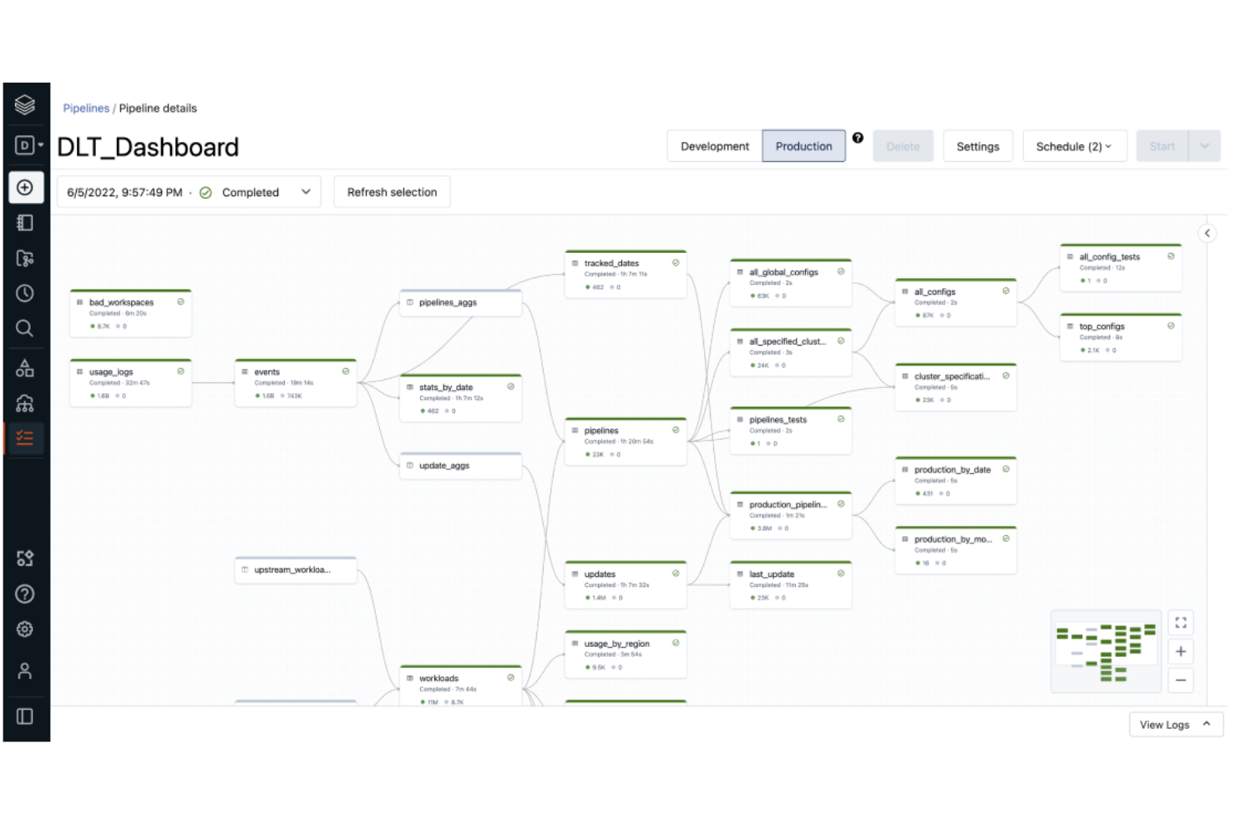Expand the Start button dropdown arrow

pos(1204,145)
